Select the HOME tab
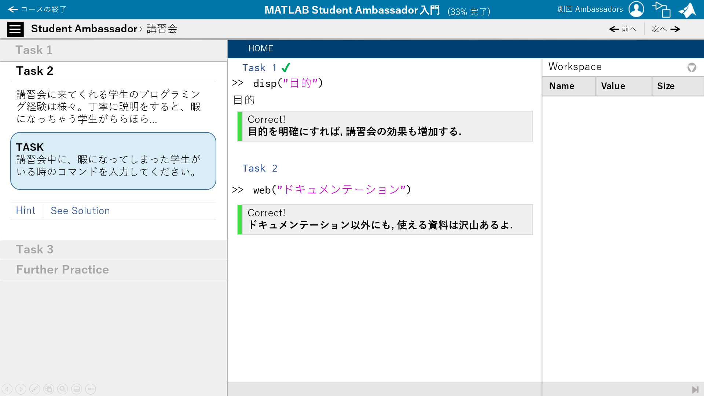 [260, 49]
